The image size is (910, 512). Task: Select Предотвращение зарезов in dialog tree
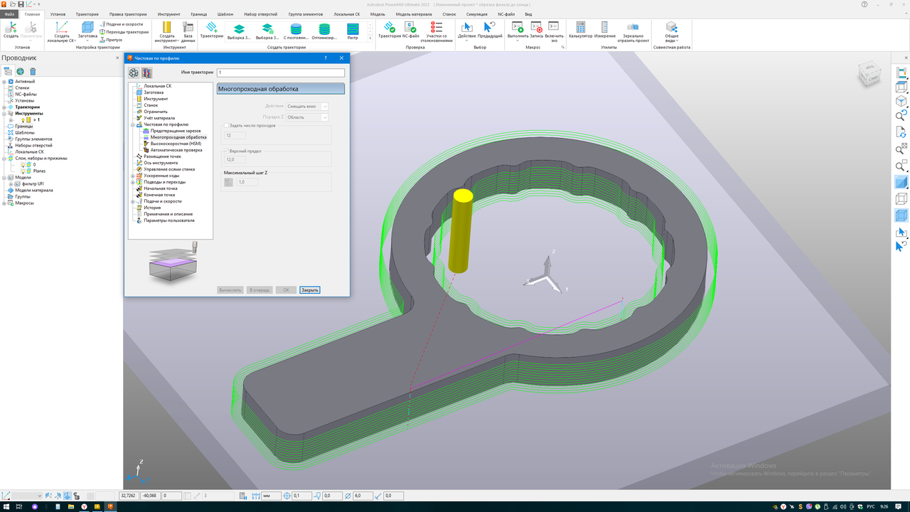coord(176,131)
